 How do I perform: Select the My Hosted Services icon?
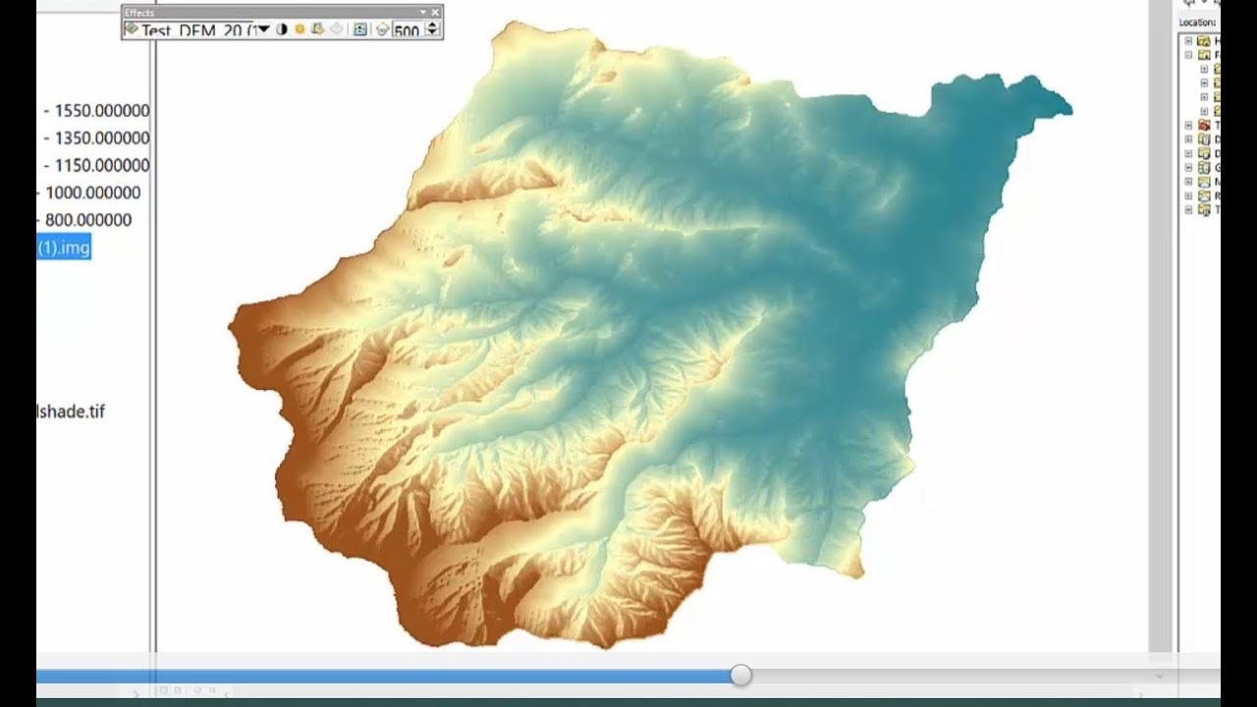pos(1205,182)
